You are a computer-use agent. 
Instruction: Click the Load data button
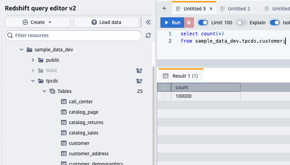click(x=106, y=22)
